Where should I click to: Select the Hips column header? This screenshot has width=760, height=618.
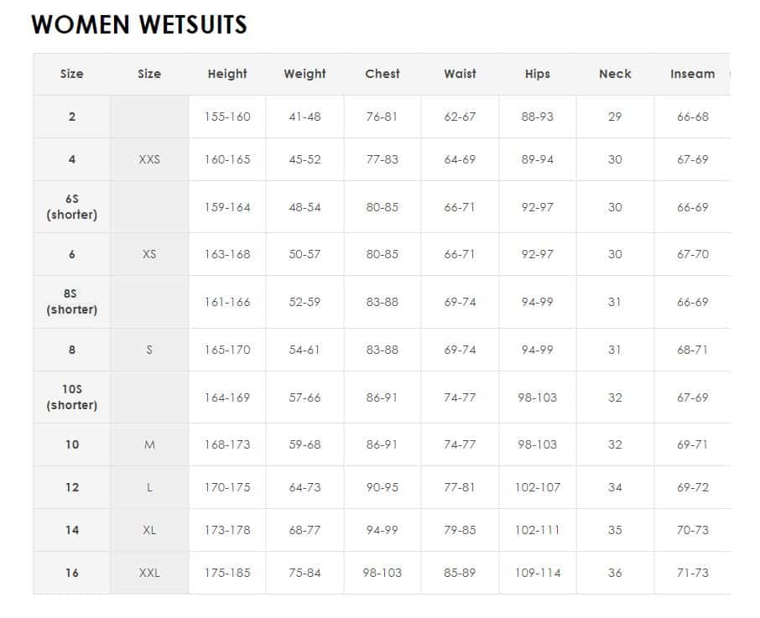click(x=538, y=74)
